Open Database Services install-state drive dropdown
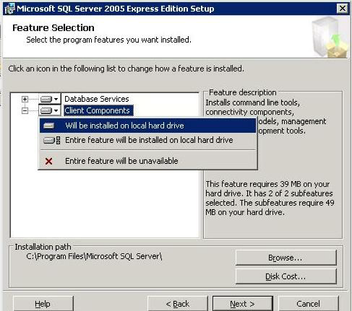The width and height of the screenshot is (352, 311). (49, 99)
